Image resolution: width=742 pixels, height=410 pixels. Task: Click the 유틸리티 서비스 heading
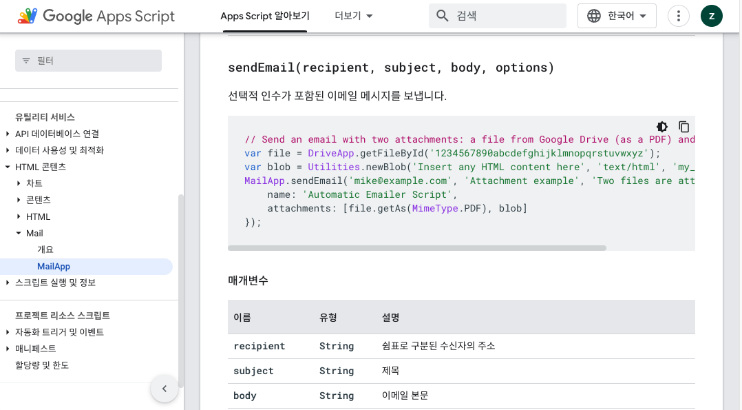tap(45, 117)
